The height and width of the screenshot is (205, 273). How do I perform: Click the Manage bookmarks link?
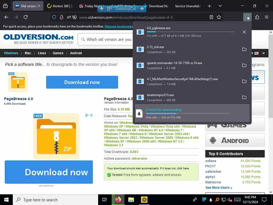(119, 26)
